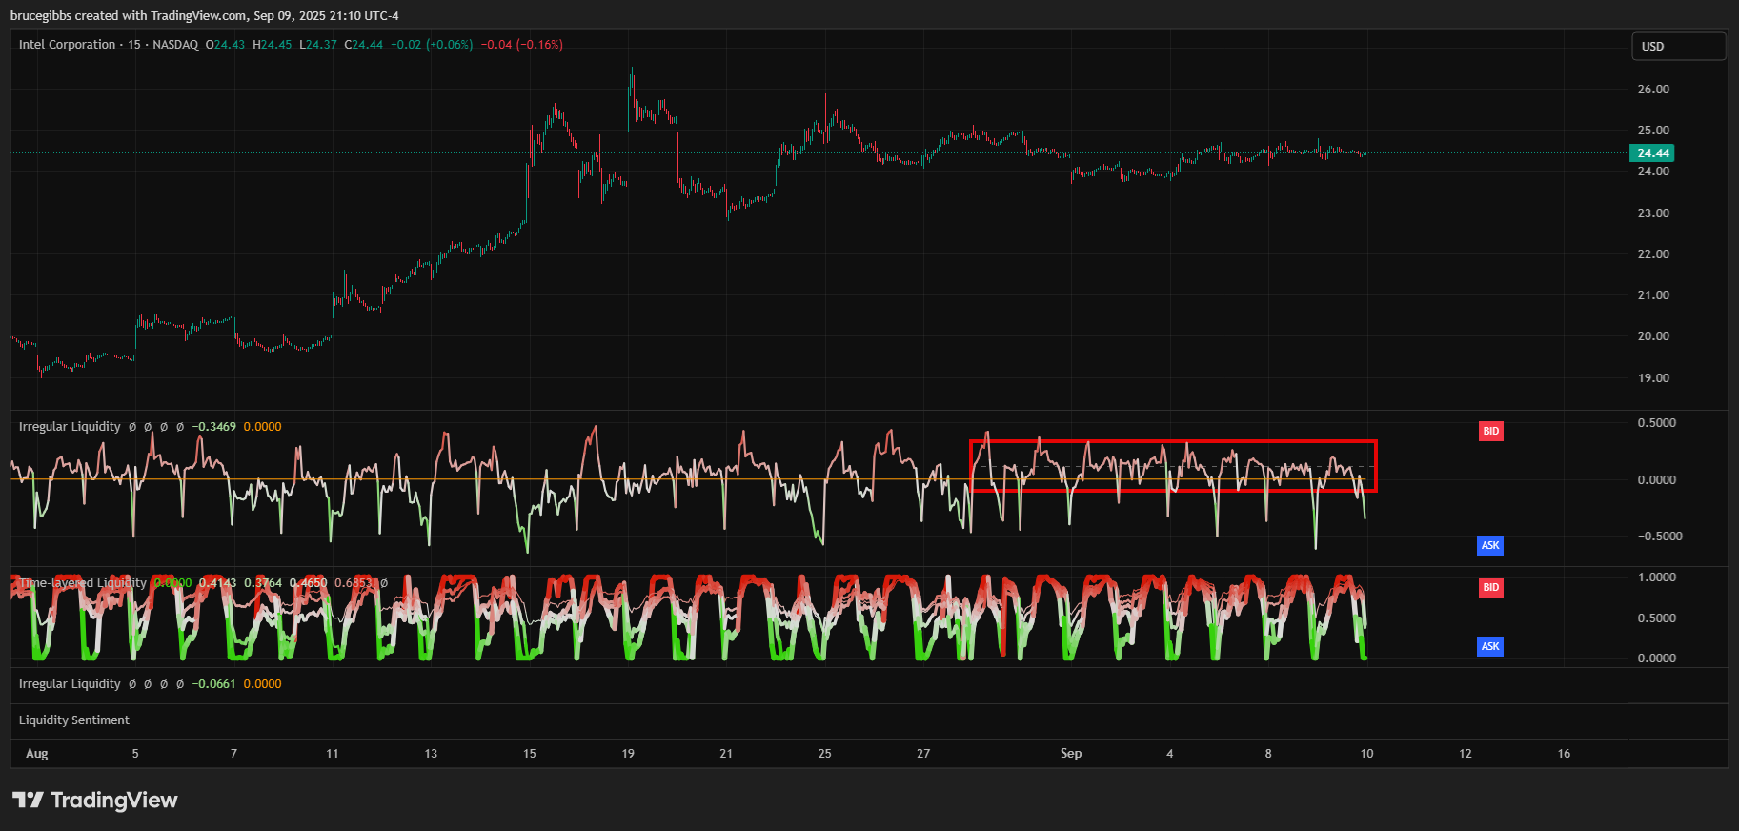Click the red BID label in the Time-layered Liquidity pane
The width and height of the screenshot is (1739, 831).
(x=1490, y=587)
